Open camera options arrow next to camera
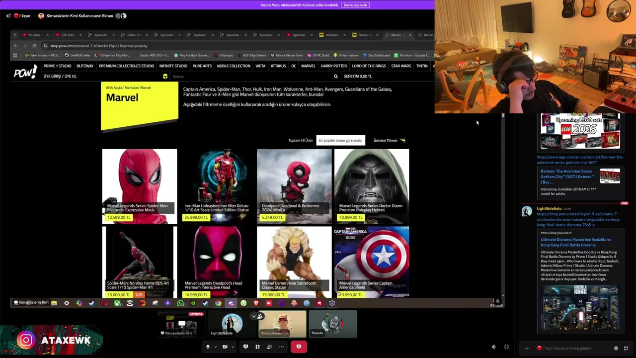 [x=233, y=347]
